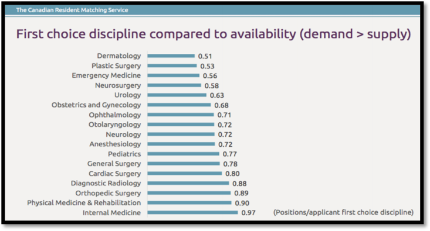Click the Internal Medicine bar

[192, 212]
